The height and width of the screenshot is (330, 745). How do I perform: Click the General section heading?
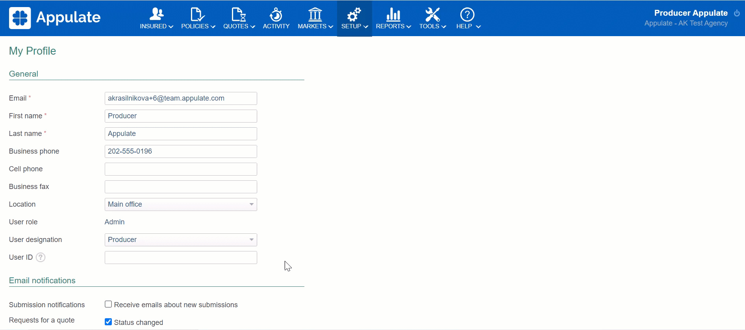click(x=24, y=74)
